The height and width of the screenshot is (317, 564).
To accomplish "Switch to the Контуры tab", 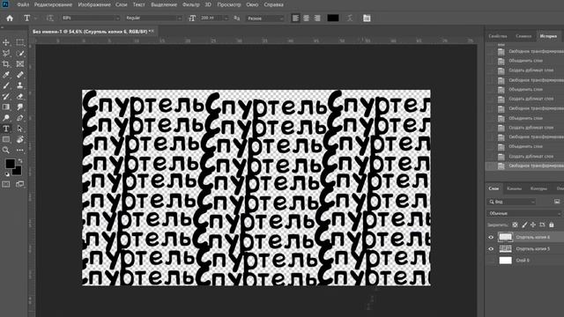I will pyautogui.click(x=538, y=188).
